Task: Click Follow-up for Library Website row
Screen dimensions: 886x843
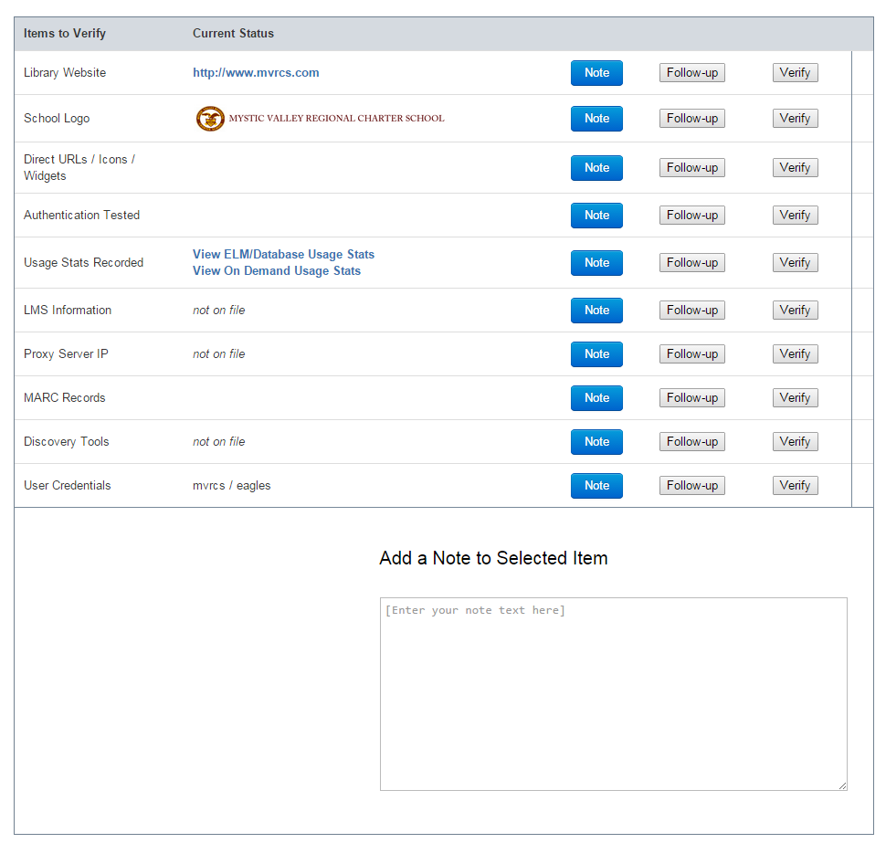Action: 691,73
